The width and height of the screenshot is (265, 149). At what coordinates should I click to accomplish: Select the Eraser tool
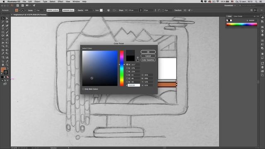click(x=7, y=36)
